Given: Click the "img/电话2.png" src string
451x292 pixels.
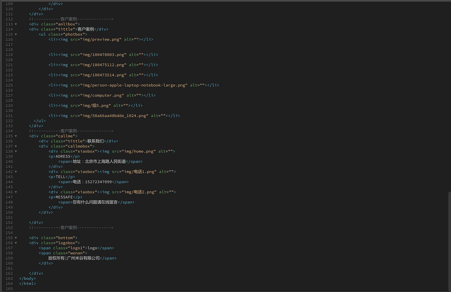Looking at the screenshot, I should [139, 192].
